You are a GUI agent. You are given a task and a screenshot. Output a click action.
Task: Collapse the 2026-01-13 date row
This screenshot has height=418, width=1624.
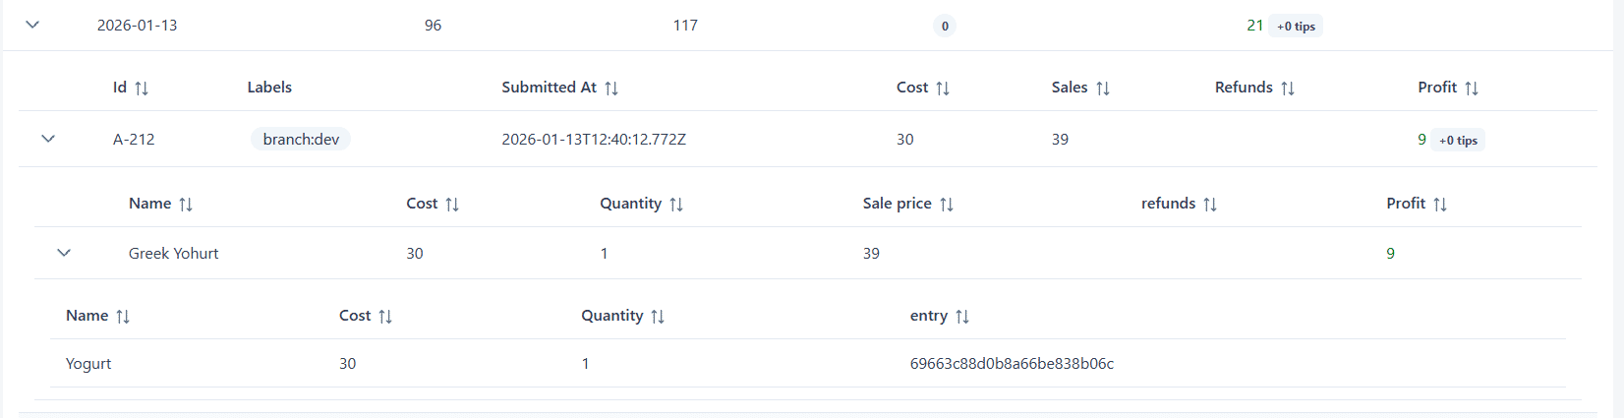point(32,25)
